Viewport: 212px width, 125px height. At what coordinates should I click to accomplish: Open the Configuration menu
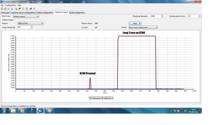(11, 5)
